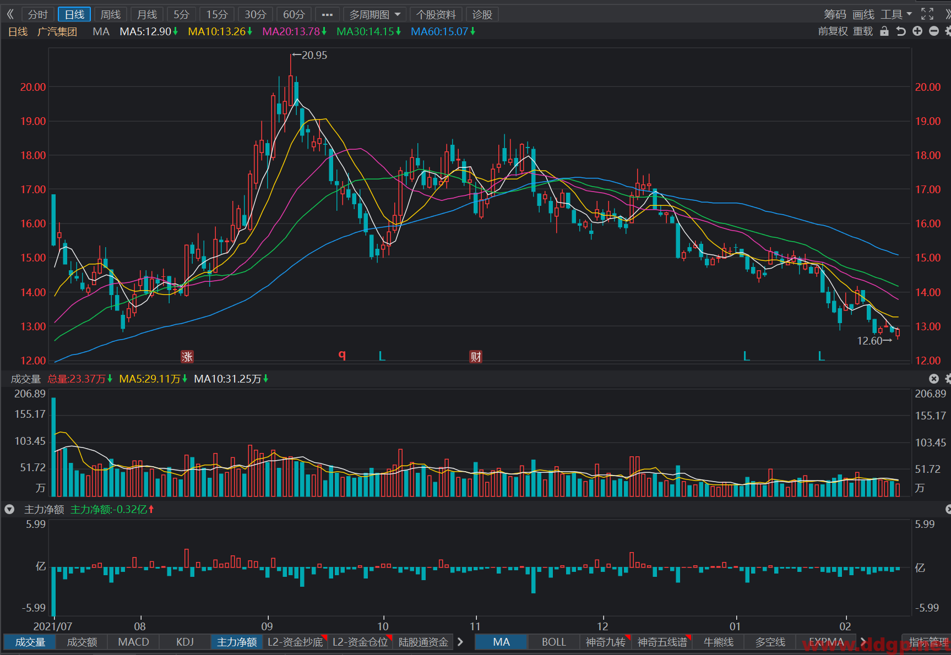
Task: Open the 多周期图 dropdown
Action: click(375, 14)
